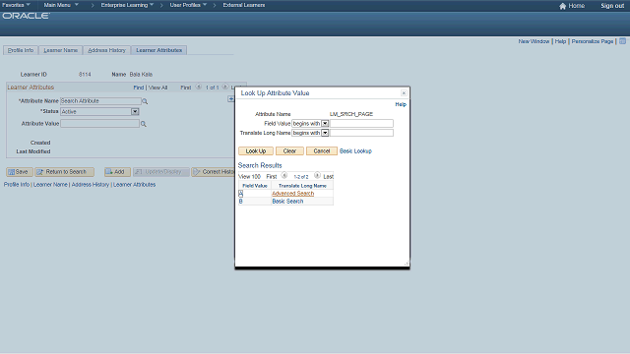This screenshot has height=354, width=630.
Task: Open Translate Long Name operator dropdown
Action: tap(325, 133)
